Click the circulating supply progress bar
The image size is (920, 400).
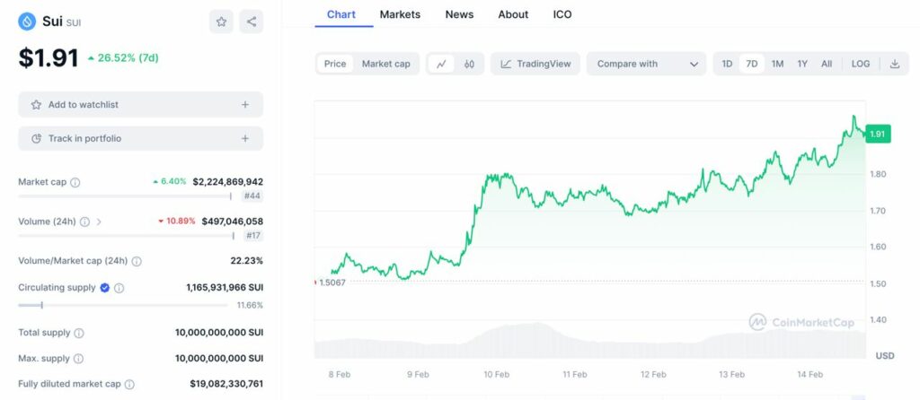124,305
